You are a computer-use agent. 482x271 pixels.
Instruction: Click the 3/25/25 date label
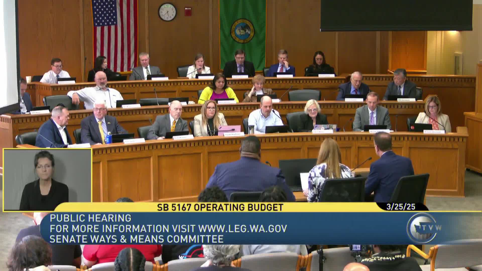pyautogui.click(x=401, y=207)
